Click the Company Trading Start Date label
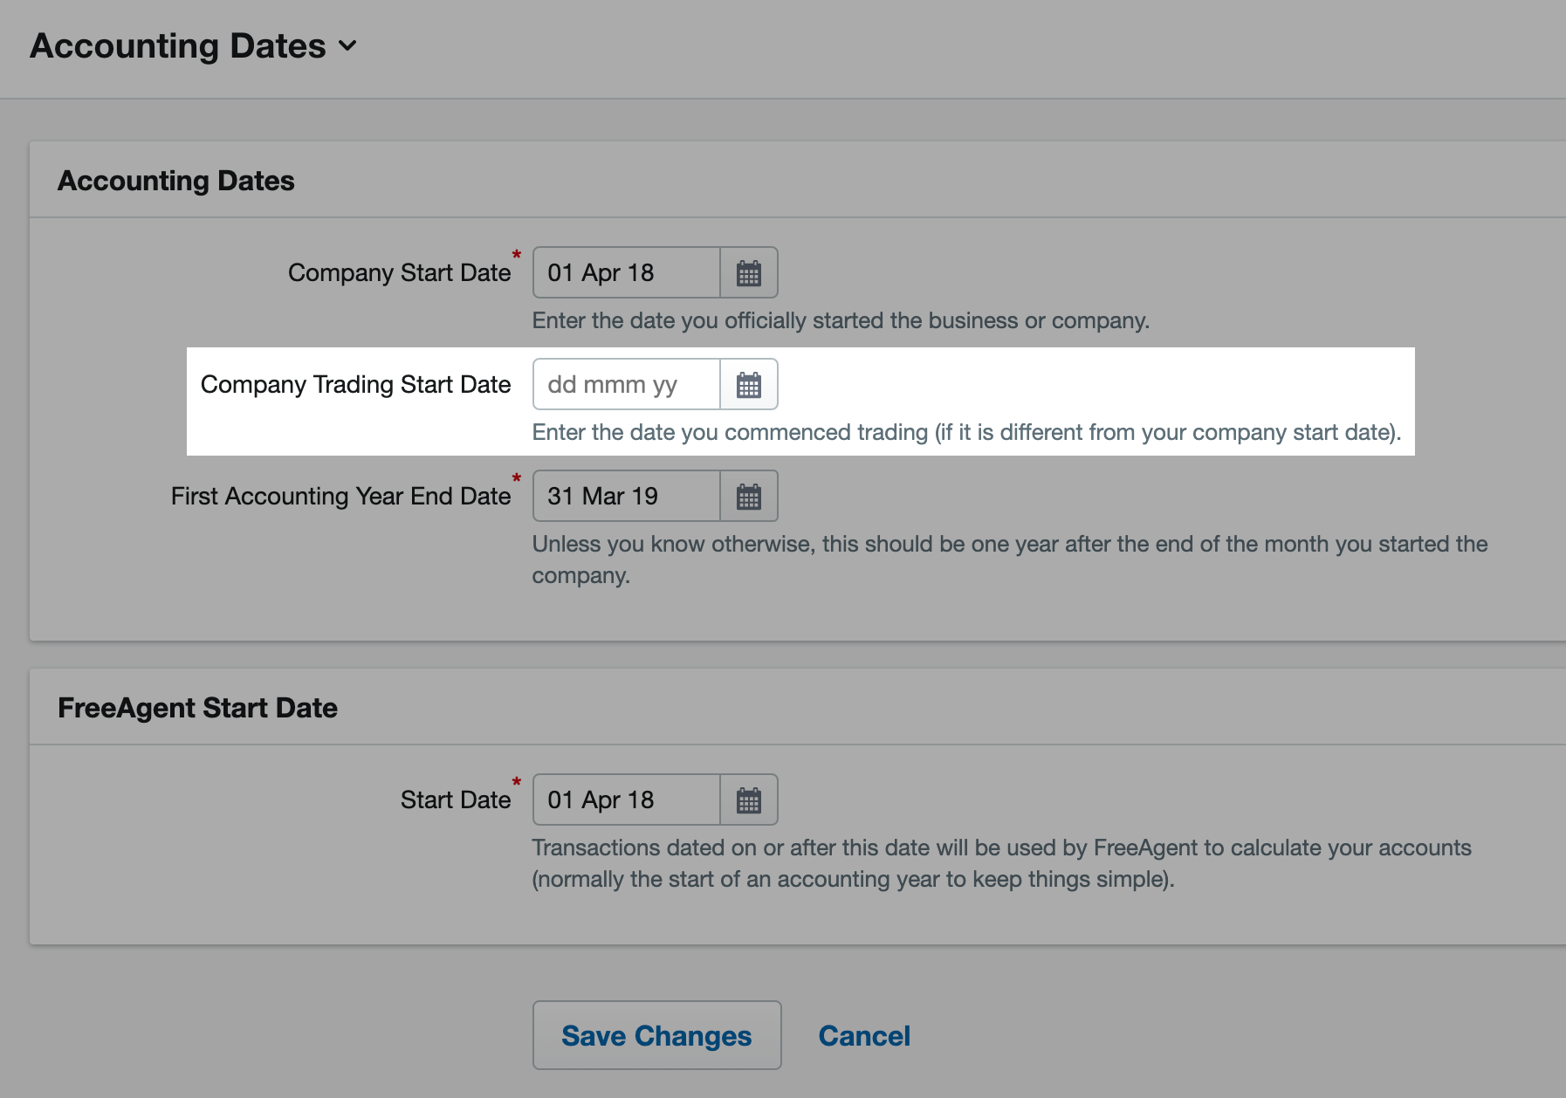The width and height of the screenshot is (1566, 1098). coord(355,385)
